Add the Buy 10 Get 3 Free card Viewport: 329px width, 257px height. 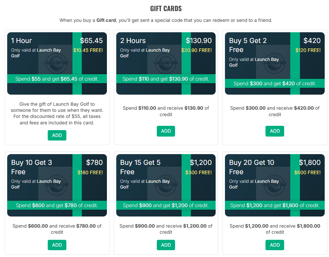(x=57, y=245)
